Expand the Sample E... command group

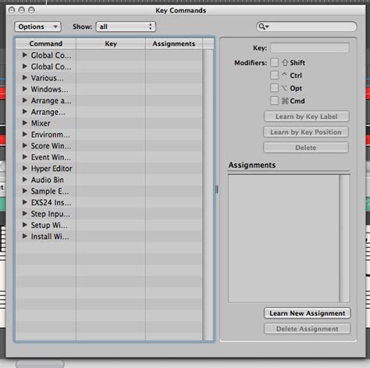[x=25, y=191]
